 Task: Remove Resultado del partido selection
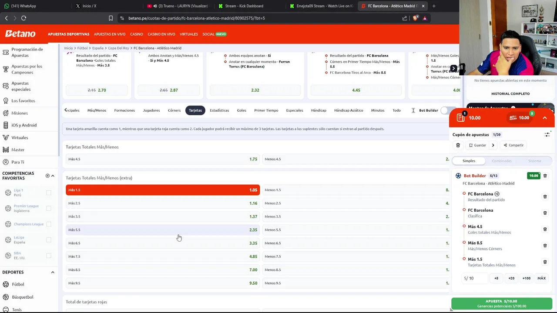(x=545, y=196)
